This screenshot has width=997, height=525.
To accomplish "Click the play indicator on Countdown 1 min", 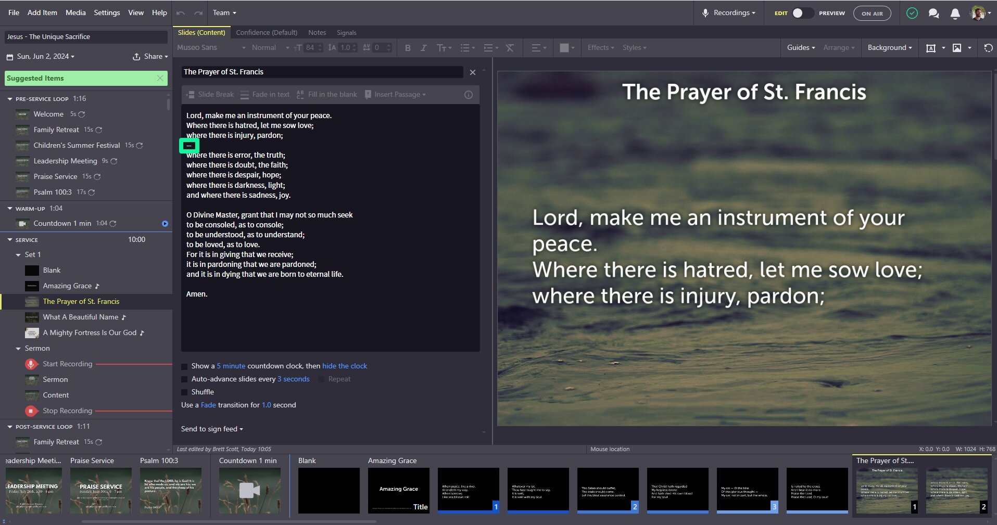I will 165,224.
